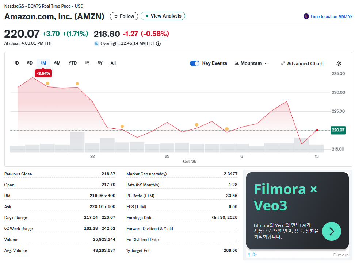Click the Bid value 219.96 x 400
Screen dimensions: 355x263
coord(102,196)
